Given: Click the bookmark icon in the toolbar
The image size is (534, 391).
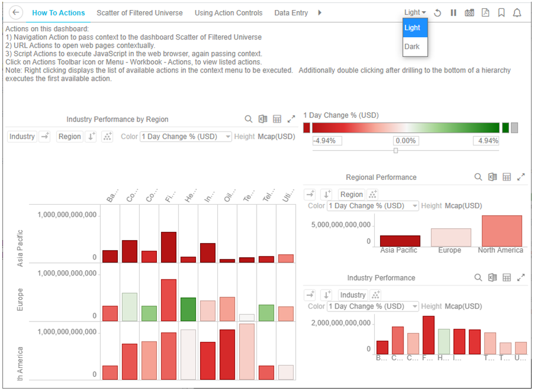Looking at the screenshot, I should tap(500, 12).
